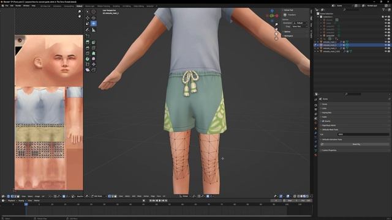Screen dimensions: 392x220
Task: Enable face select mode in 3D viewport header
Action: 115,196
